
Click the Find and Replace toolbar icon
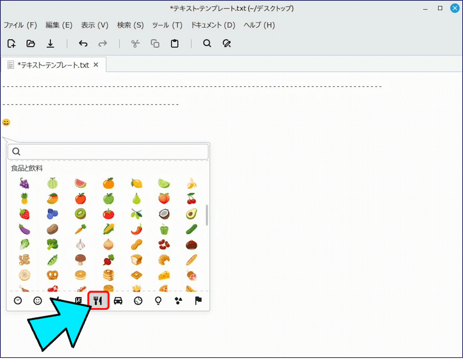[227, 43]
